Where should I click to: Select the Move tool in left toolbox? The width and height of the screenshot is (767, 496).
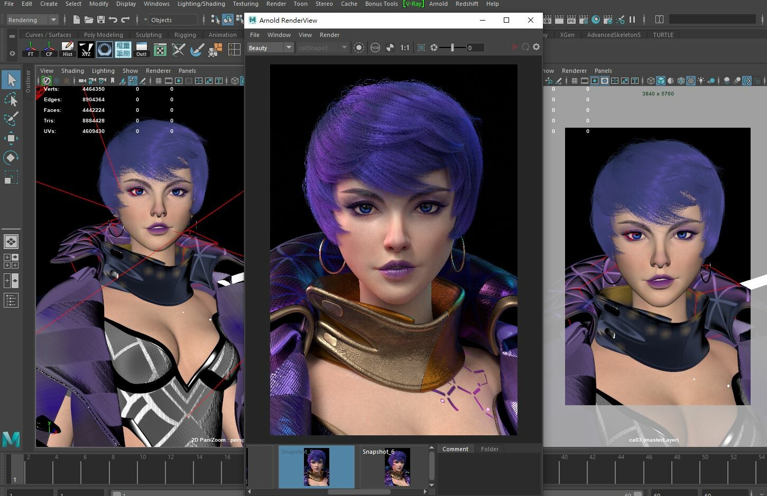[x=11, y=138]
